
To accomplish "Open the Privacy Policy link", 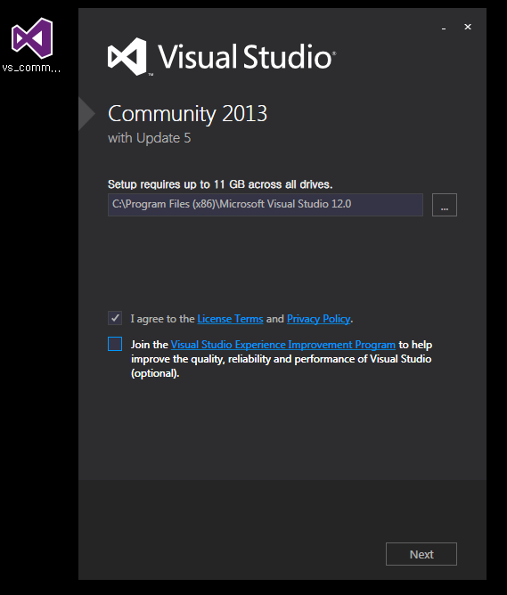I will (x=318, y=319).
